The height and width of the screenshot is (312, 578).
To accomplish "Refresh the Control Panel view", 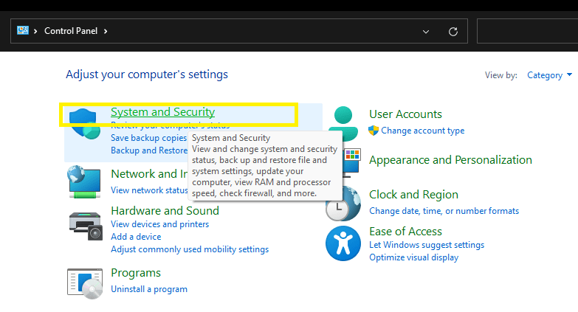I will point(453,32).
